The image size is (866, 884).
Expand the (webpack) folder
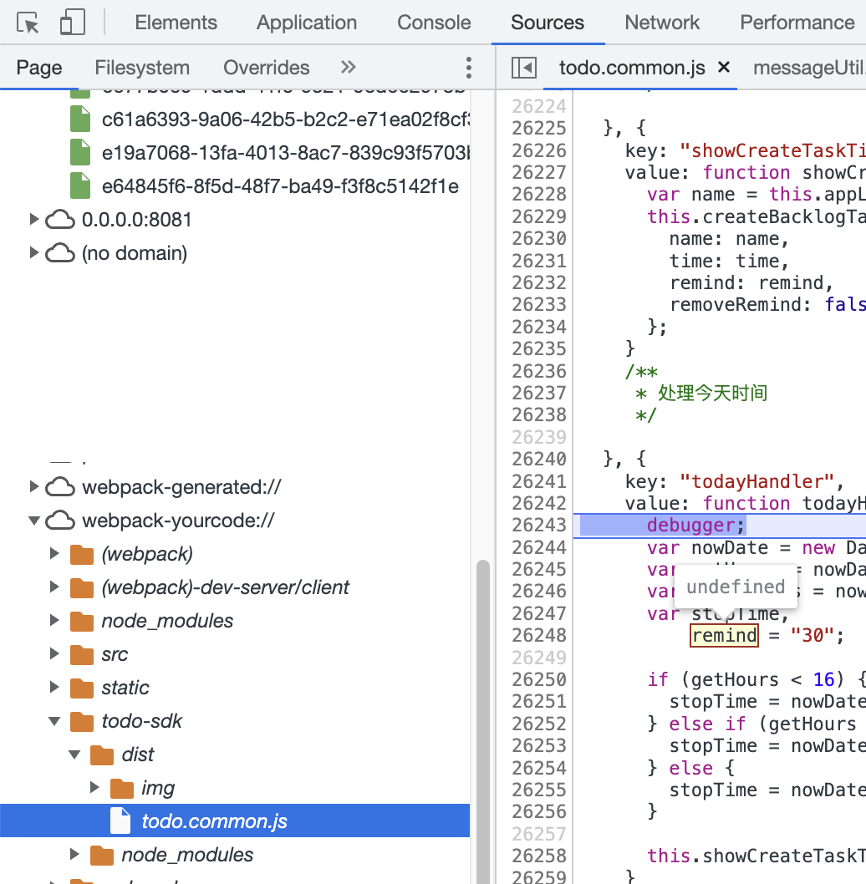click(x=54, y=554)
